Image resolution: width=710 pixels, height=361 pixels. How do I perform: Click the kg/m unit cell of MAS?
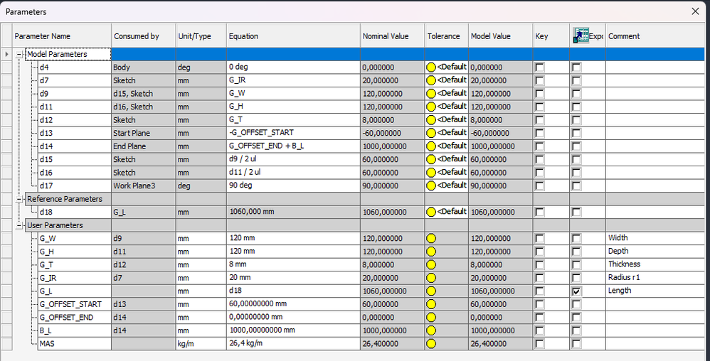(201, 343)
